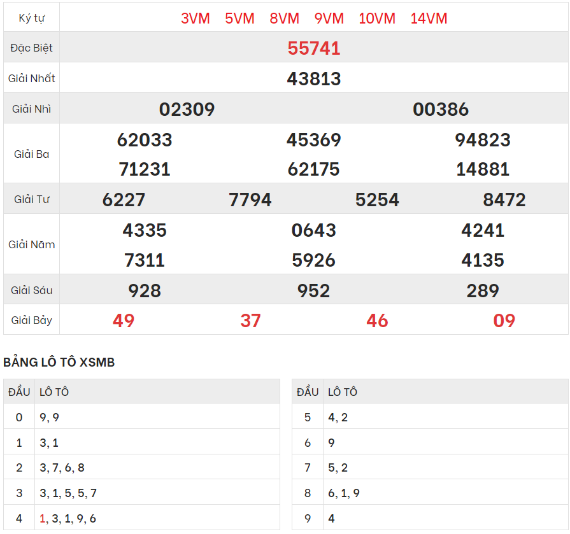Select the 14VM code in Ký tự row
The width and height of the screenshot is (570, 534).
click(429, 18)
